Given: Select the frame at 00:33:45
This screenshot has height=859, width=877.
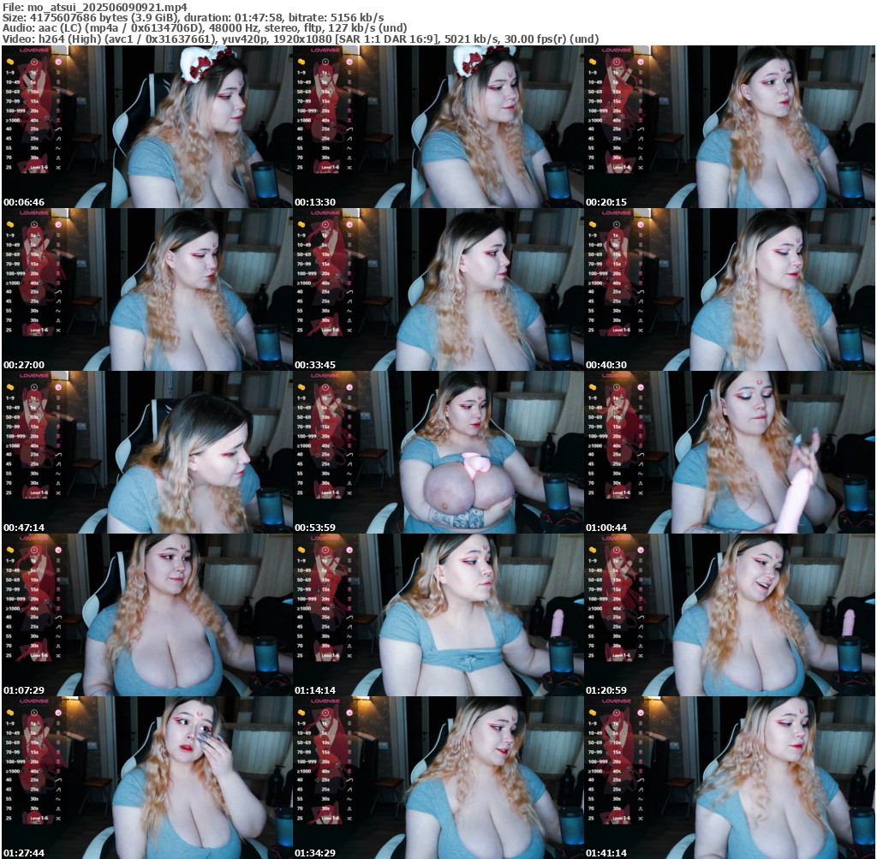Looking at the screenshot, I should [438, 289].
